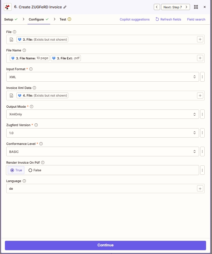
Task: Open Copilot suggestions
Action: [x=135, y=19]
